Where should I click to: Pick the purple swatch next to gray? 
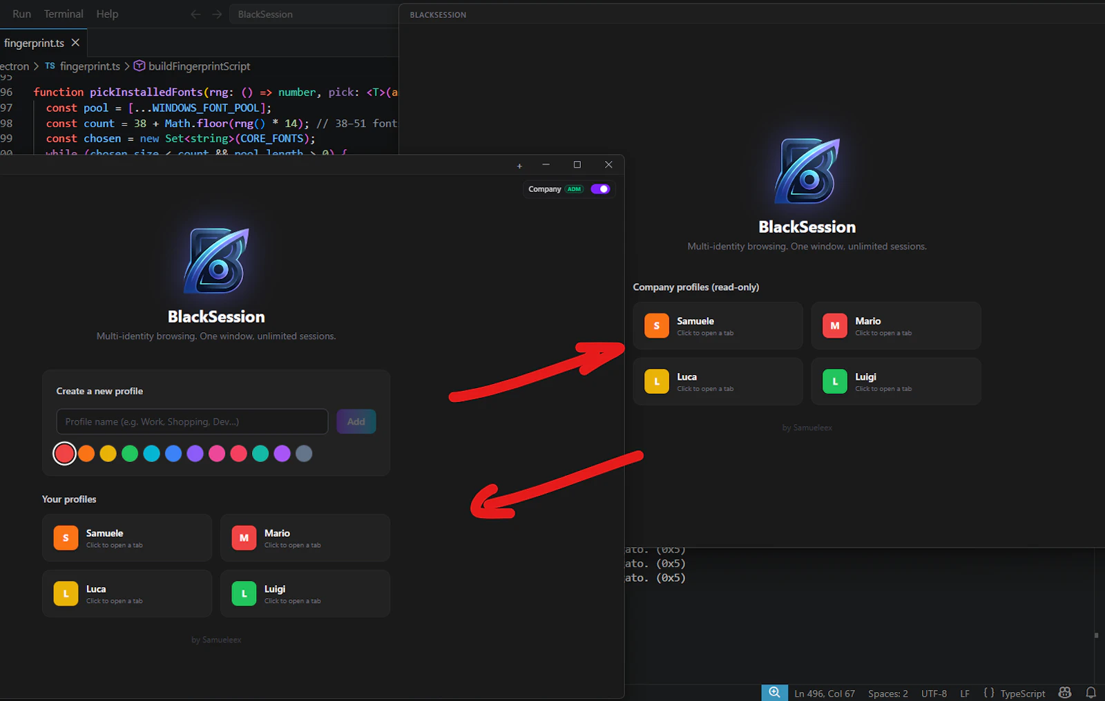click(x=282, y=454)
